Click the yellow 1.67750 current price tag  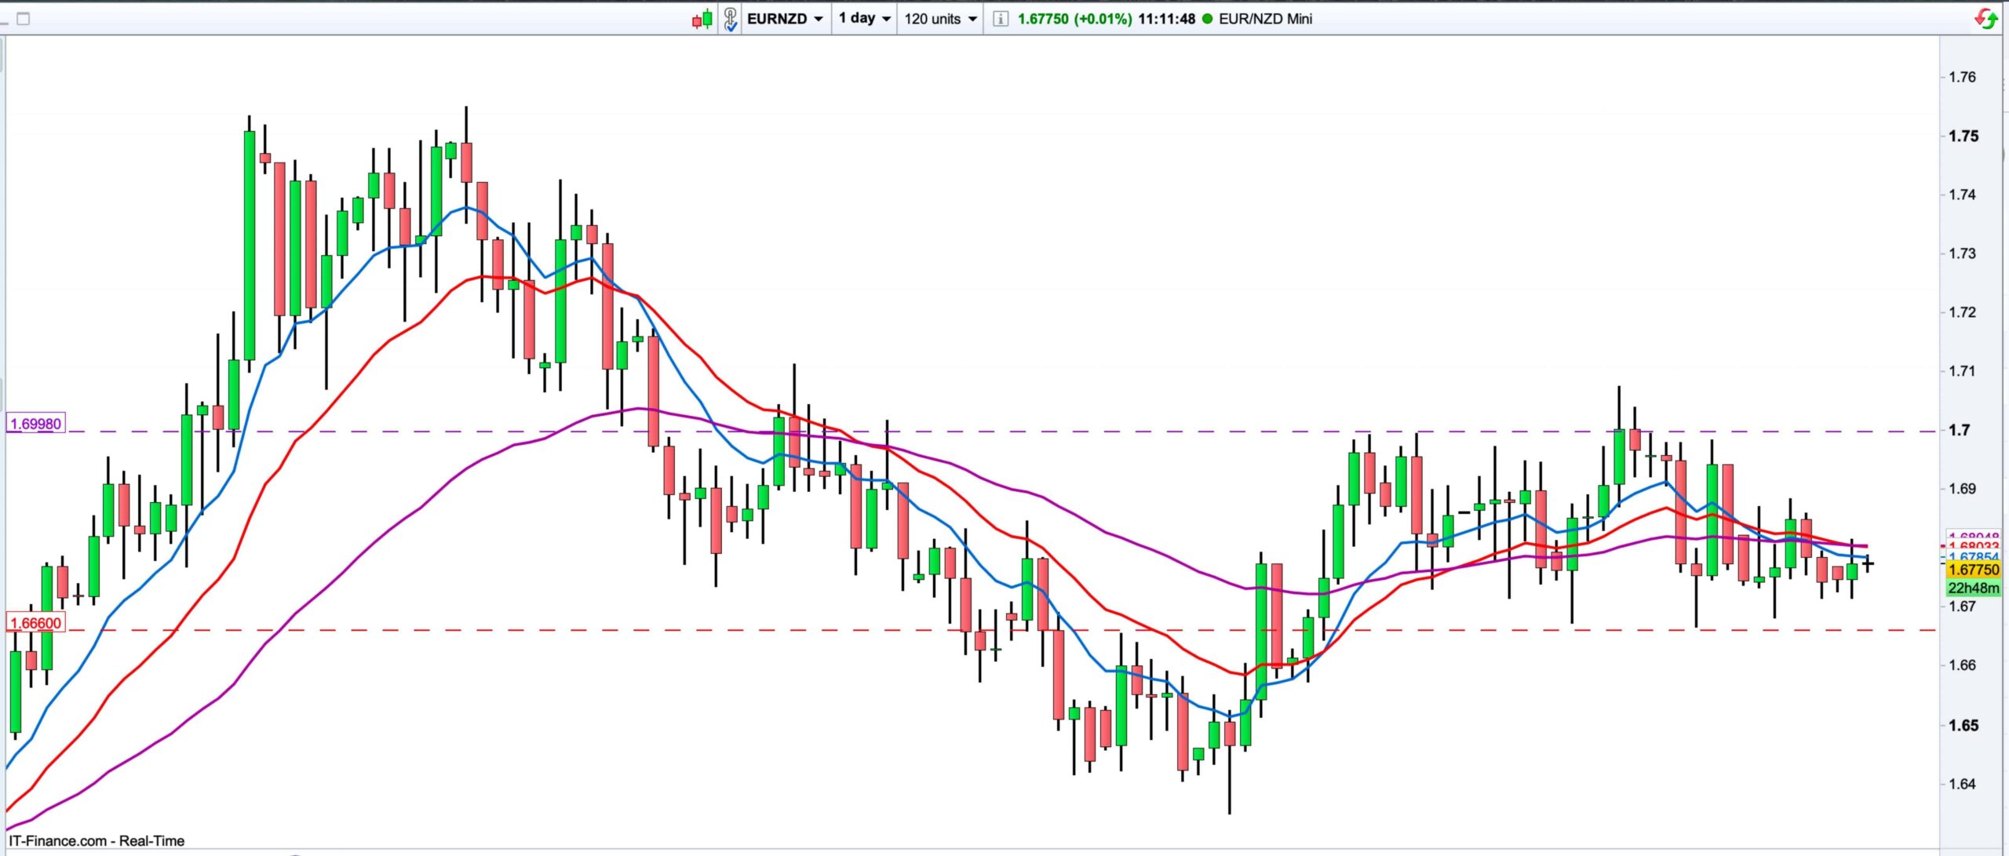coord(1974,570)
